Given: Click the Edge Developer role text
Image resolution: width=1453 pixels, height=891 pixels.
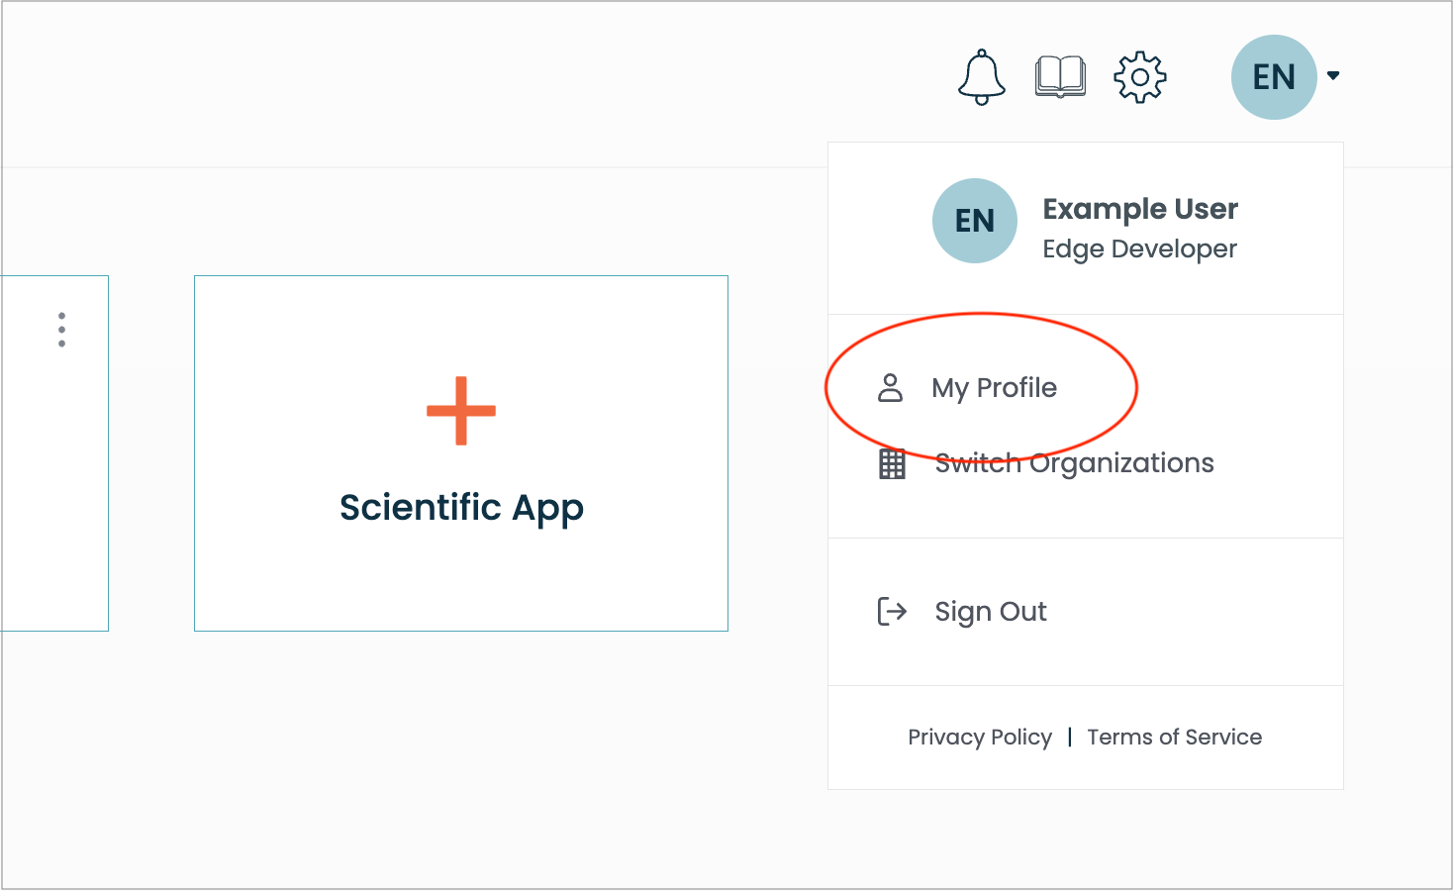Looking at the screenshot, I should 1139,249.
